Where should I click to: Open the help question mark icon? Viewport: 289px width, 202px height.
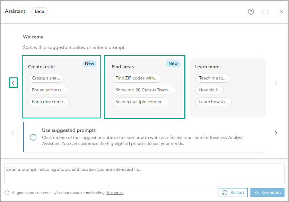[x=251, y=11]
